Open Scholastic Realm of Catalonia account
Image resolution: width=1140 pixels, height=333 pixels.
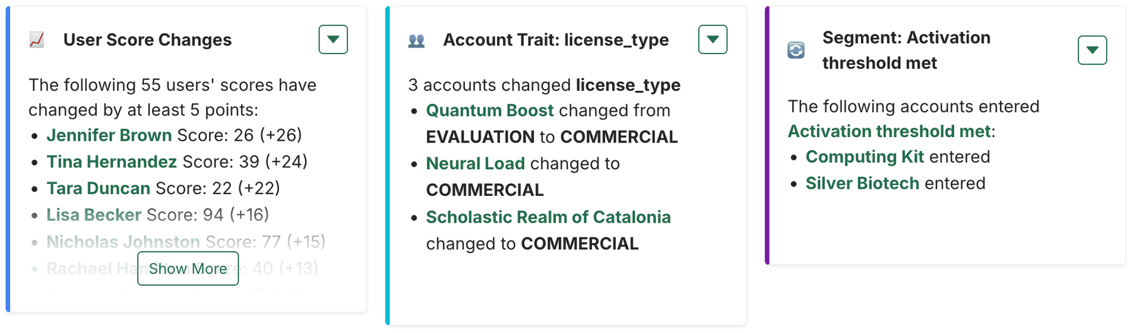[x=548, y=217]
